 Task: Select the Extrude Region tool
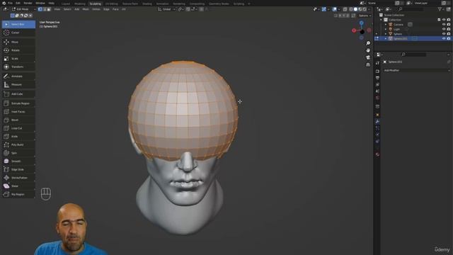(x=18, y=103)
